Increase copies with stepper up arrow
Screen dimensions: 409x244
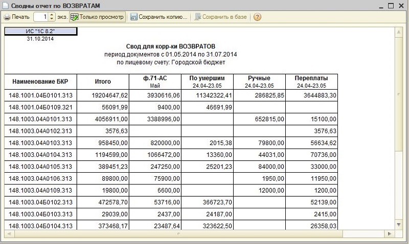pyautogui.click(x=52, y=15)
